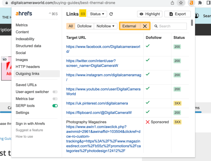Select the Dofollow filter

(x=84, y=26)
